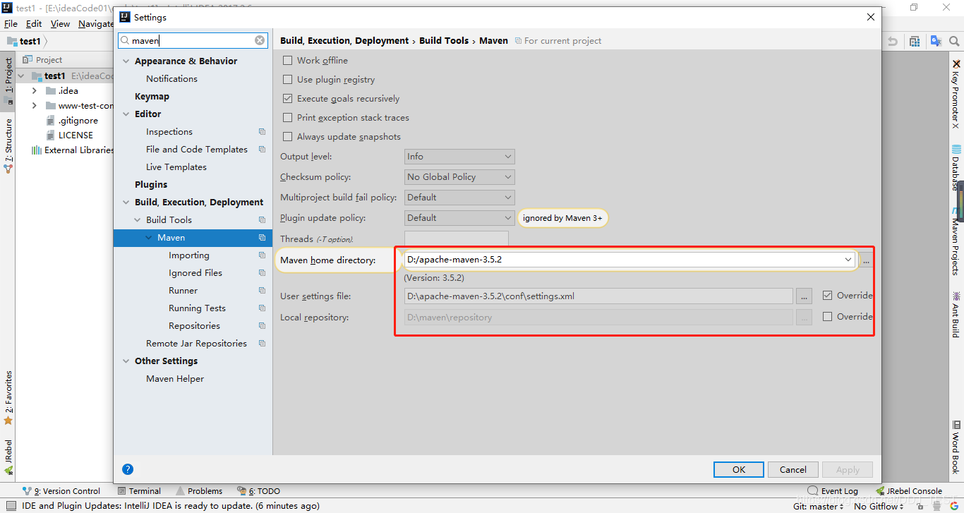This screenshot has width=964, height=513.
Task: Open the Multiproject build fail policy dropdown
Action: [459, 198]
